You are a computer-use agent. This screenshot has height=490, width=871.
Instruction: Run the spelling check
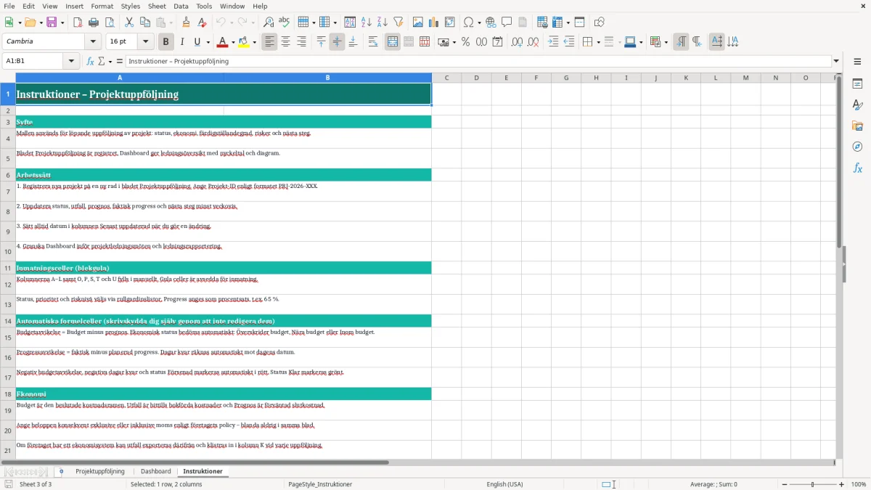pos(285,23)
